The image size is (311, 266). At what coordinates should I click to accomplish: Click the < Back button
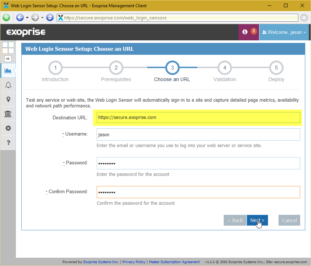[x=235, y=220]
